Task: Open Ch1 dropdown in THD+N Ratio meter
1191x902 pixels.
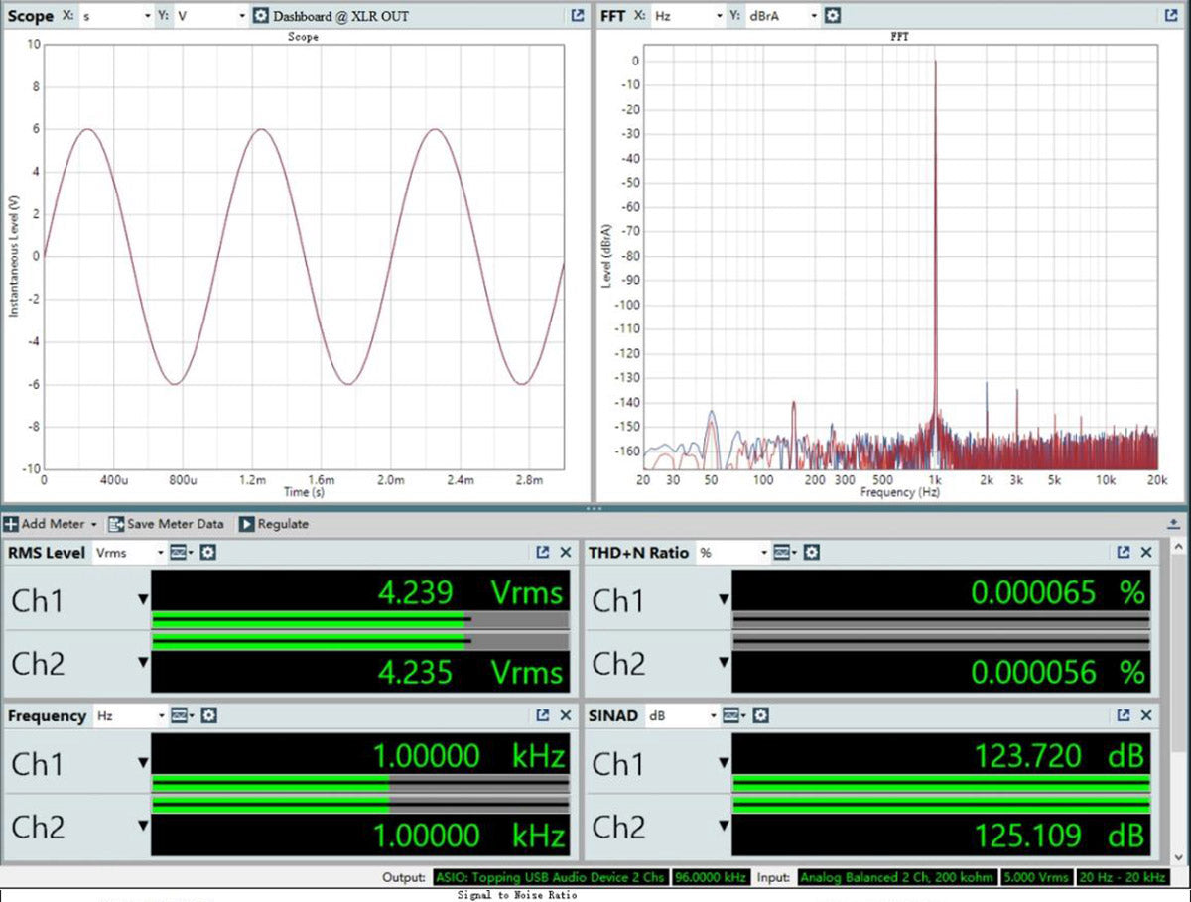Action: [x=724, y=600]
